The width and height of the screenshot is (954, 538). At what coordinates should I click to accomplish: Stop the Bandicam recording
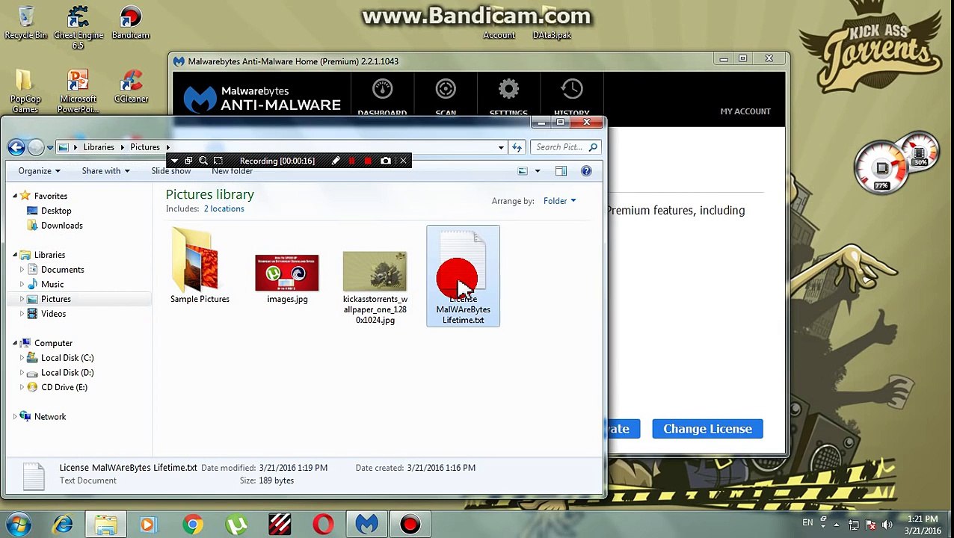click(x=367, y=161)
